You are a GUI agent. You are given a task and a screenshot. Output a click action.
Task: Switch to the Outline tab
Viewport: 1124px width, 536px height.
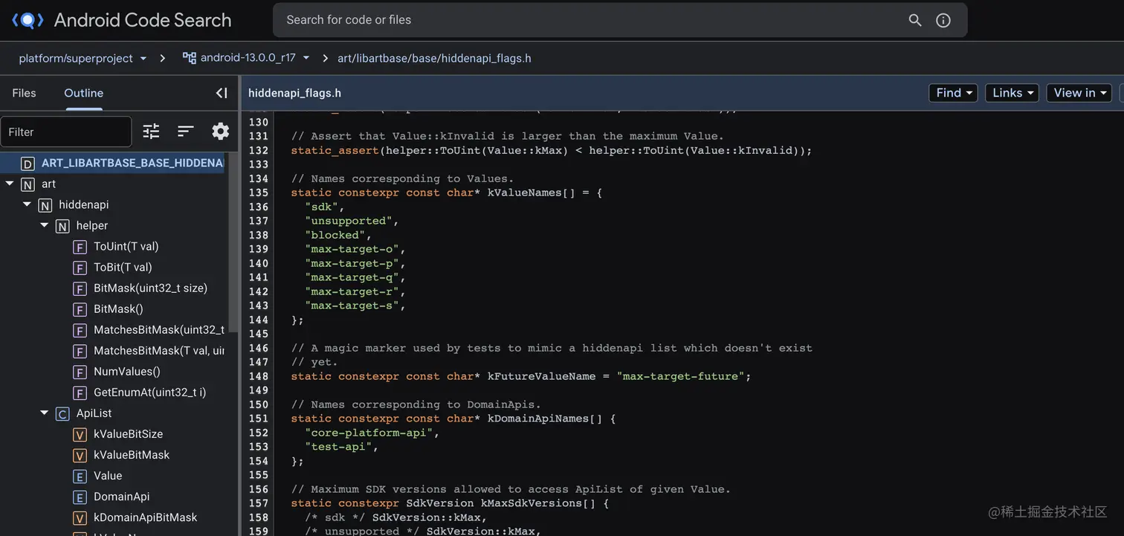click(83, 93)
